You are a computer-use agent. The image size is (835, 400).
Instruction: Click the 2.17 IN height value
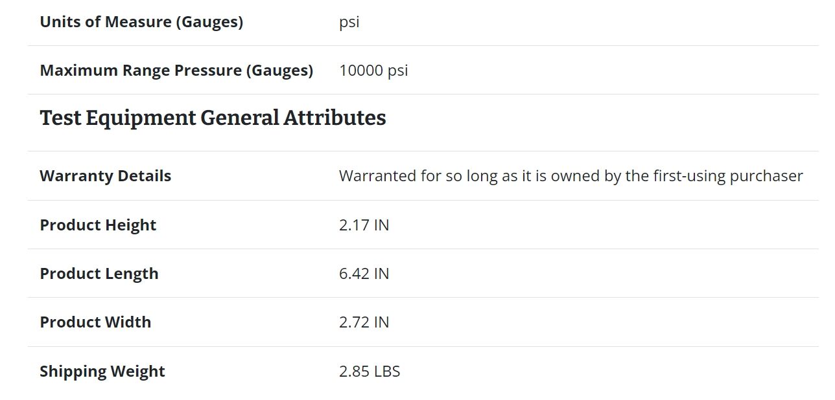click(x=364, y=225)
